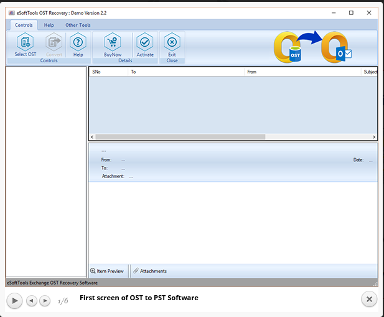
Task: Sort by the To column header
Action: point(186,72)
